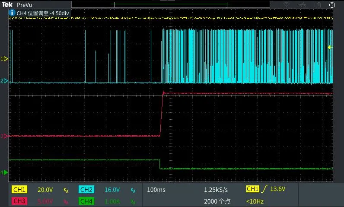Click the CH3 5.00V scale value
This screenshot has height=207, width=344.
pyautogui.click(x=45, y=201)
